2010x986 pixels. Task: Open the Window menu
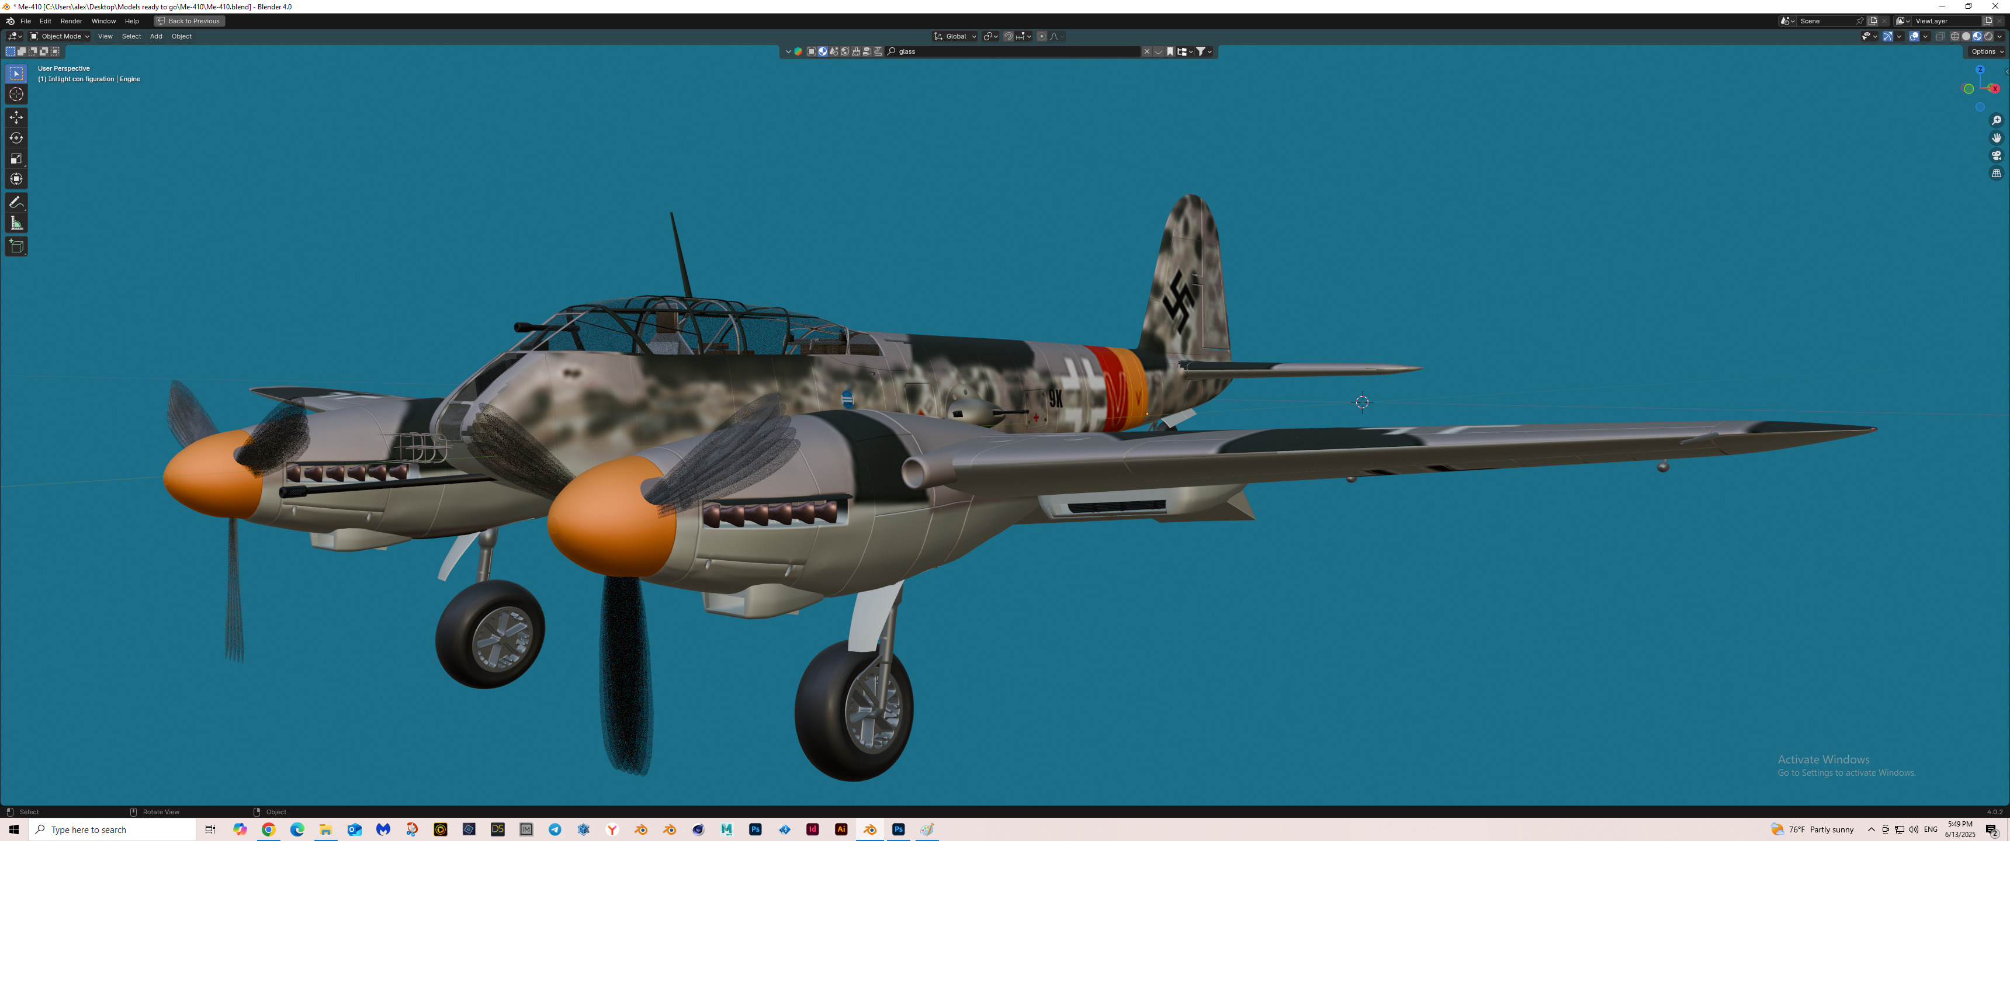[103, 21]
